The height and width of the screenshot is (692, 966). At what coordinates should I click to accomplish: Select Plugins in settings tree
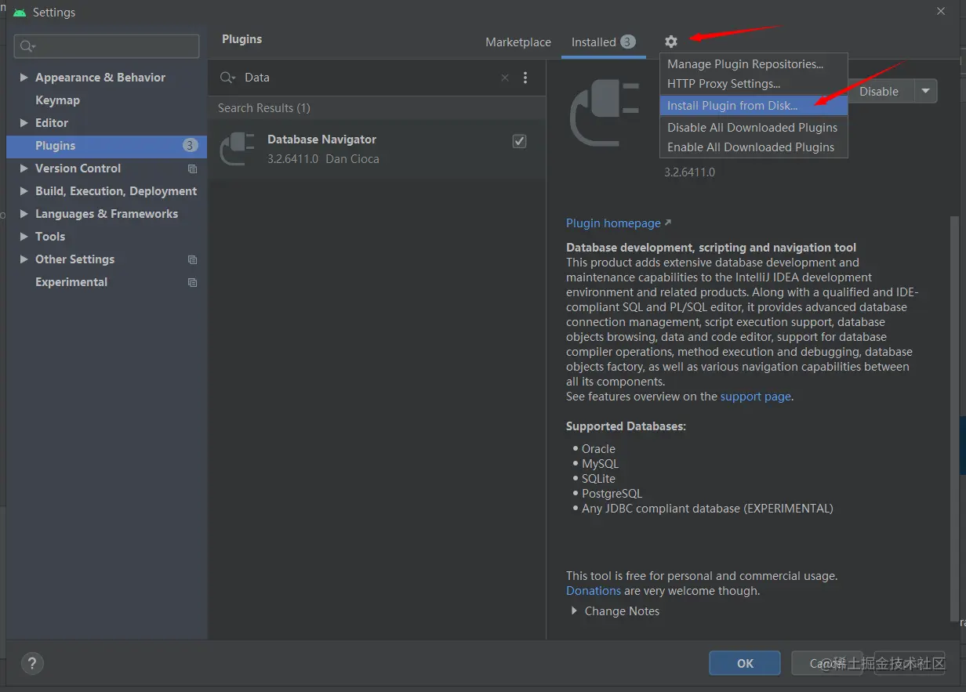[x=107, y=146]
